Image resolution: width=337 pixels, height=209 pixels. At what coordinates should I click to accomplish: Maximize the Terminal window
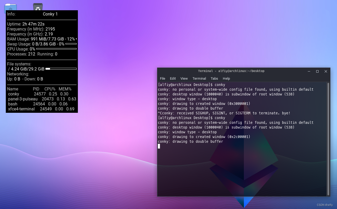pos(317,71)
